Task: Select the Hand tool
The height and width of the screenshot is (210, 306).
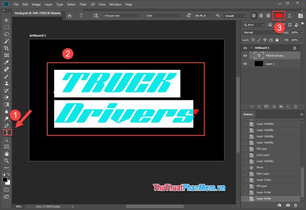Action: (7, 154)
